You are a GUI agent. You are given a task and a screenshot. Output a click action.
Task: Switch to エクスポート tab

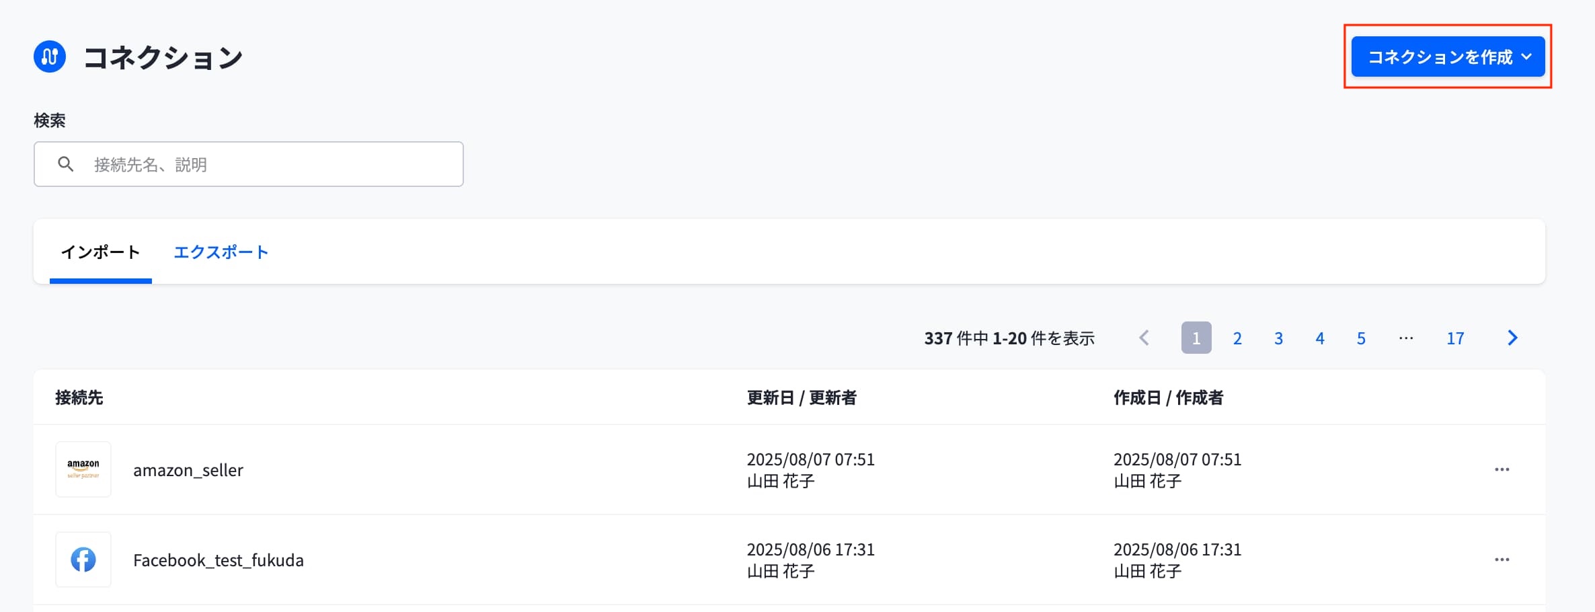click(221, 252)
